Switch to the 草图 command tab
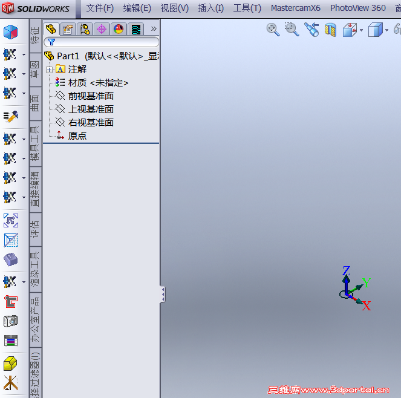The height and width of the screenshot is (398, 401). (x=36, y=70)
